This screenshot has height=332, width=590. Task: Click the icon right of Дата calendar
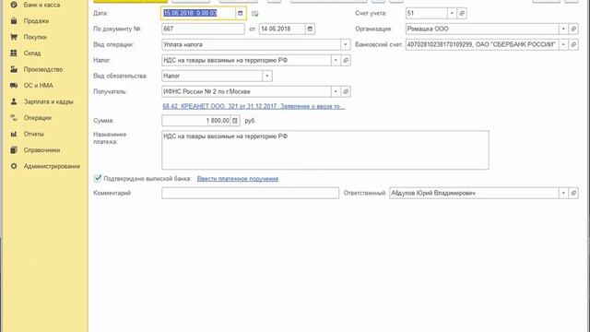(x=254, y=14)
